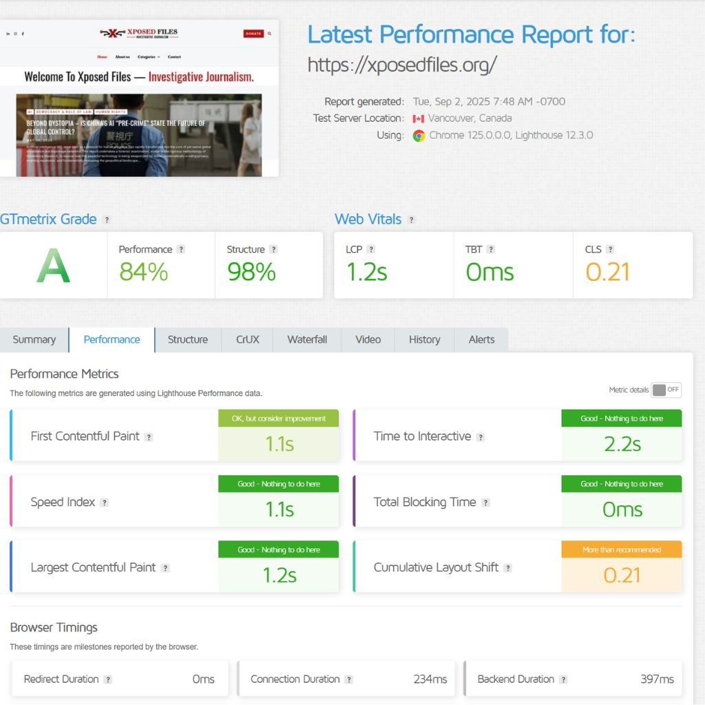
Task: Click the LCP help question icon
Action: [371, 250]
